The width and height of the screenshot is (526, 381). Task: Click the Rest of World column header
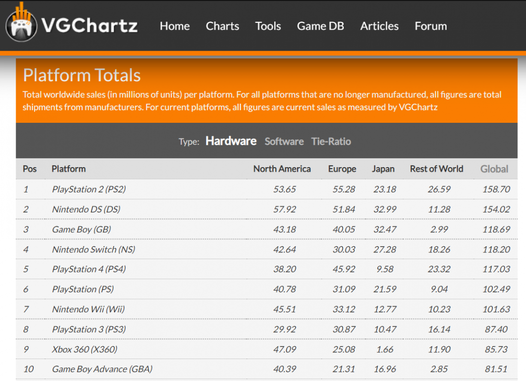(x=436, y=169)
